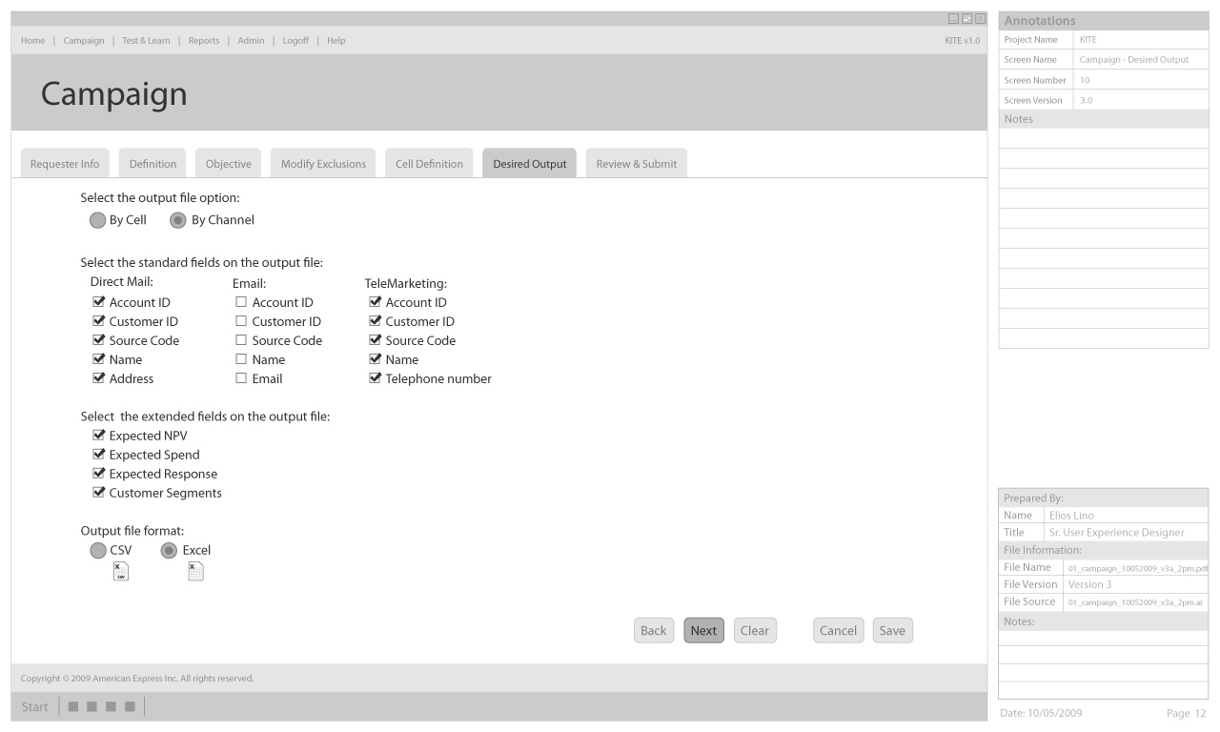Uncheck Direct Mail Address checkbox
This screenshot has height=732, width=1220.
click(98, 378)
